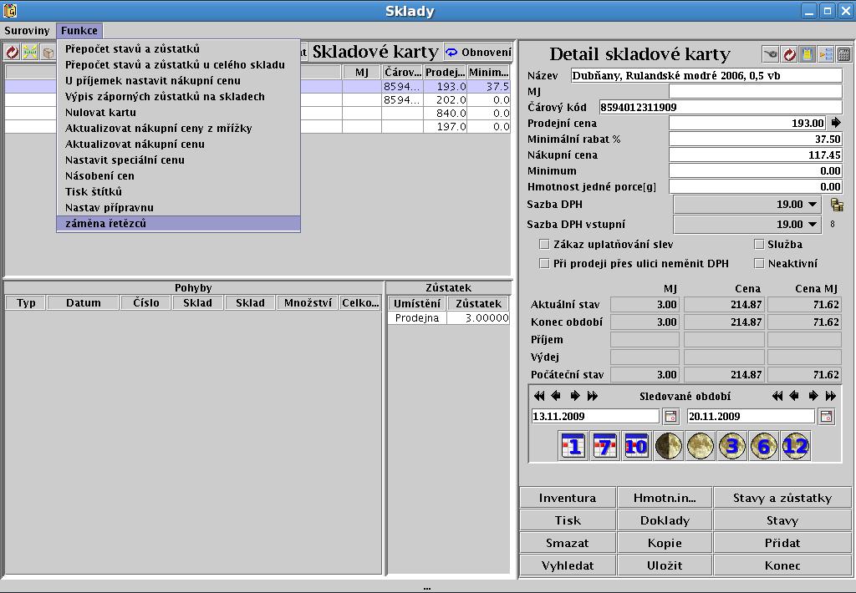Click the red refresh icon in left toolbar
The height and width of the screenshot is (593, 856).
click(x=12, y=52)
